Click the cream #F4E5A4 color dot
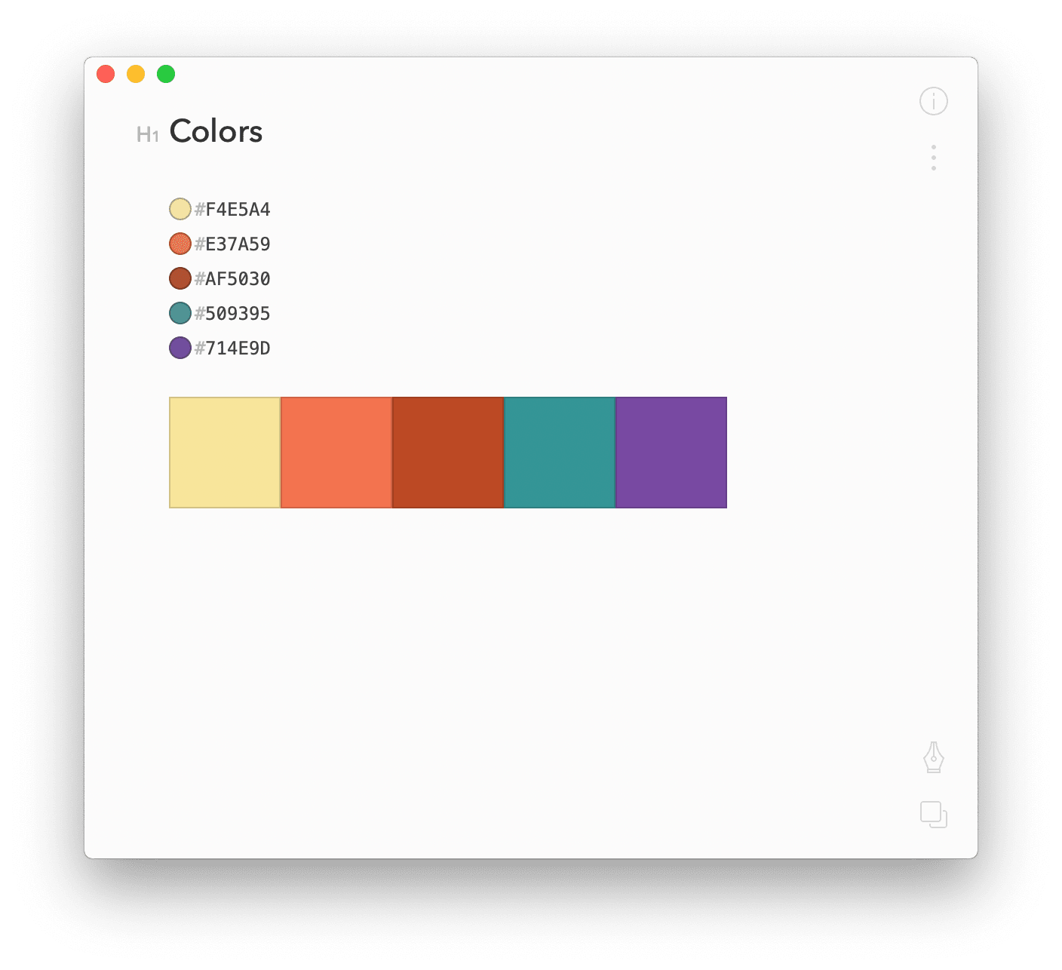 tap(180, 209)
